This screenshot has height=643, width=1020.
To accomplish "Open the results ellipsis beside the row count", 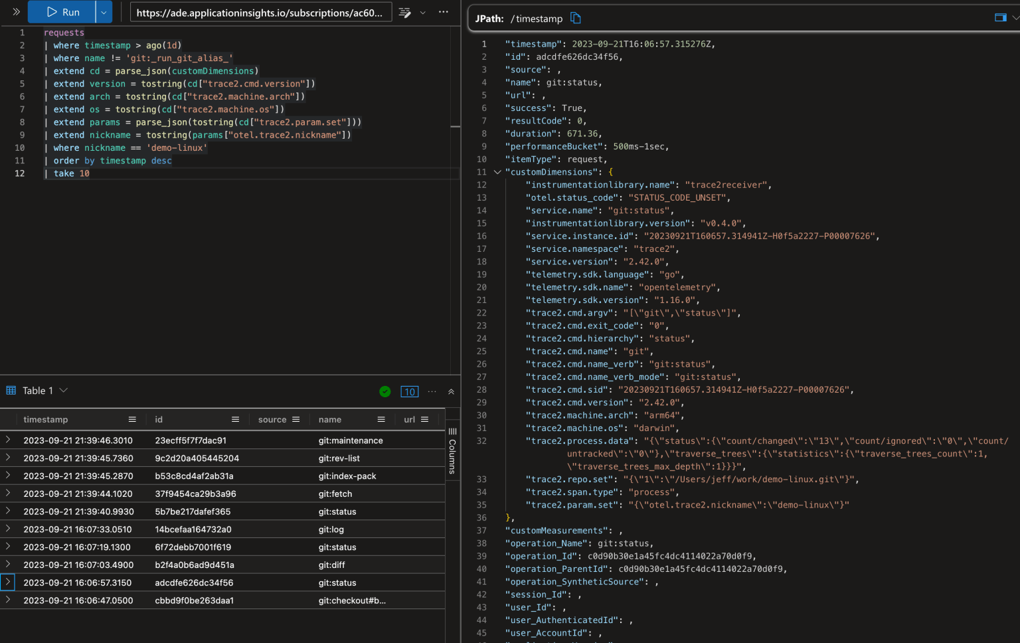I will tap(432, 391).
